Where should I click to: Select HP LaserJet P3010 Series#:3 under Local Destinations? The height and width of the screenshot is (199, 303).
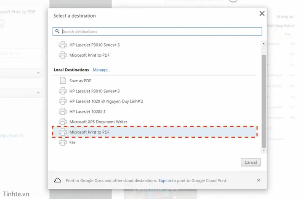click(x=154, y=91)
